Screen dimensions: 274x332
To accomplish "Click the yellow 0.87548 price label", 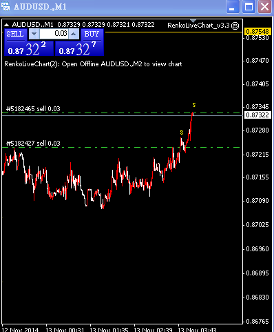I will [x=257, y=31].
